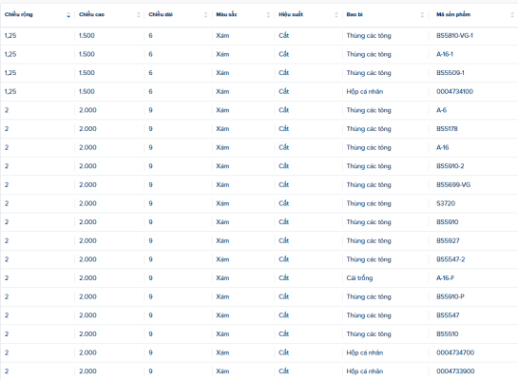Viewport: 518px width, 380px height.
Task: Sort Bao bì column using arrow icon
Action: click(422, 15)
